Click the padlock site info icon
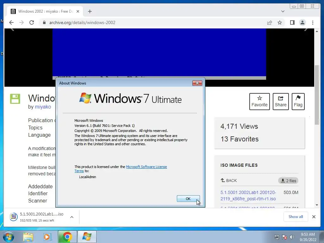Viewport: 324px width, 243px height. tap(44, 22)
